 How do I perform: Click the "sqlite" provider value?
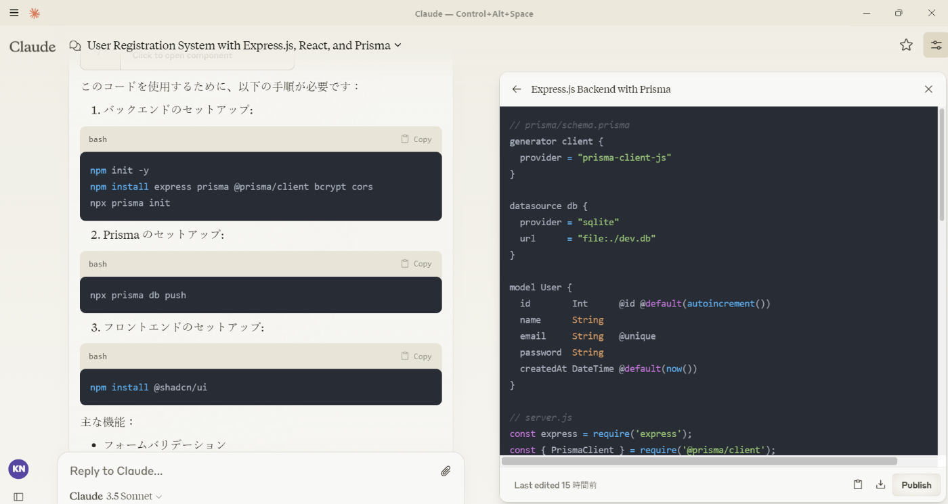(x=598, y=222)
